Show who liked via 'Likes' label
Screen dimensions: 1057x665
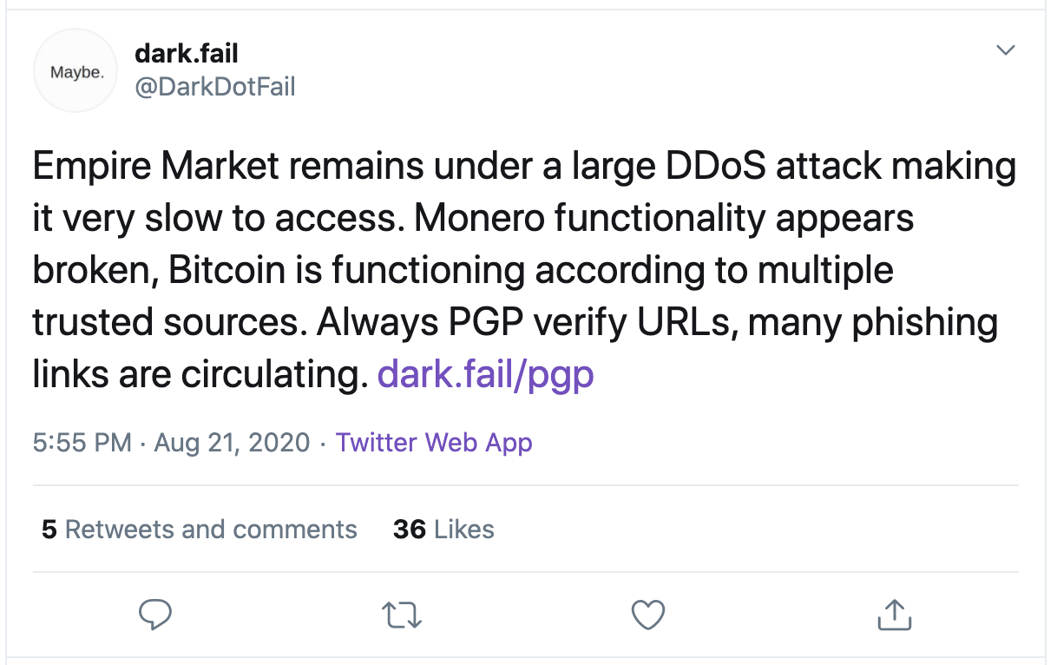(x=464, y=530)
